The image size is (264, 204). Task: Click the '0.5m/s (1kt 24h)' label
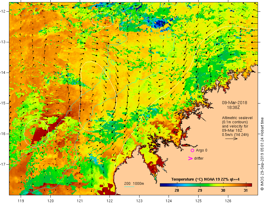point(235,135)
